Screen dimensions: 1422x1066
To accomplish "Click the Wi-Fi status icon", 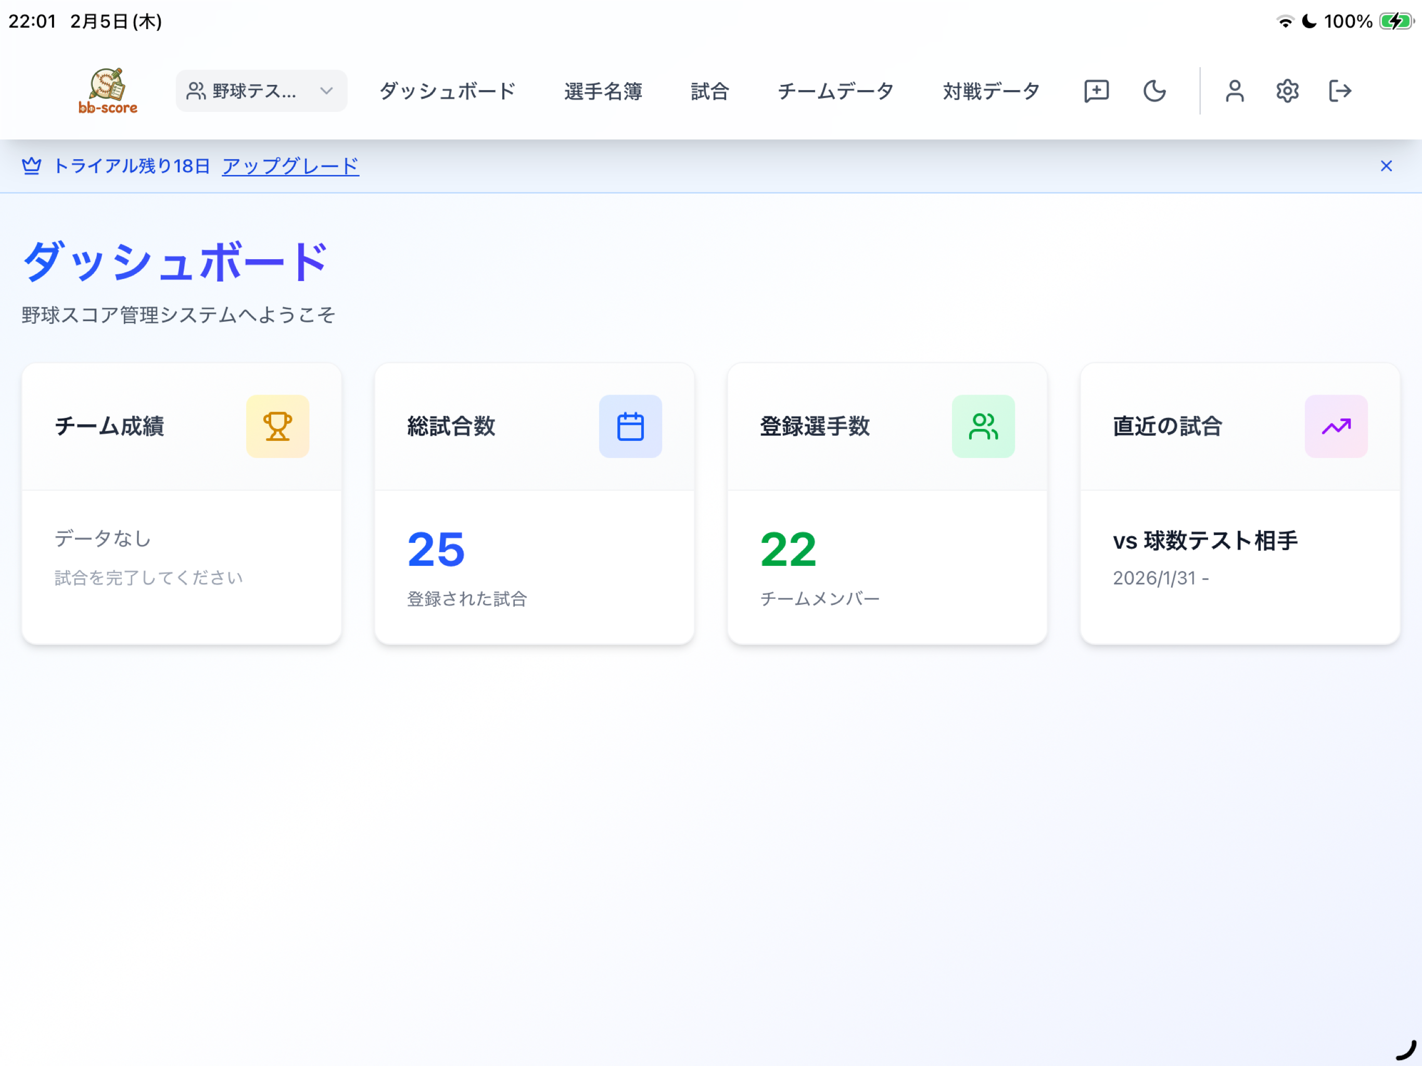I will click(x=1285, y=21).
